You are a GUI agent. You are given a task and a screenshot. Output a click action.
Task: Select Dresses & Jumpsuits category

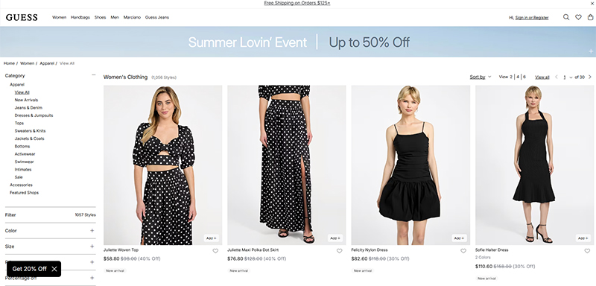34,115
